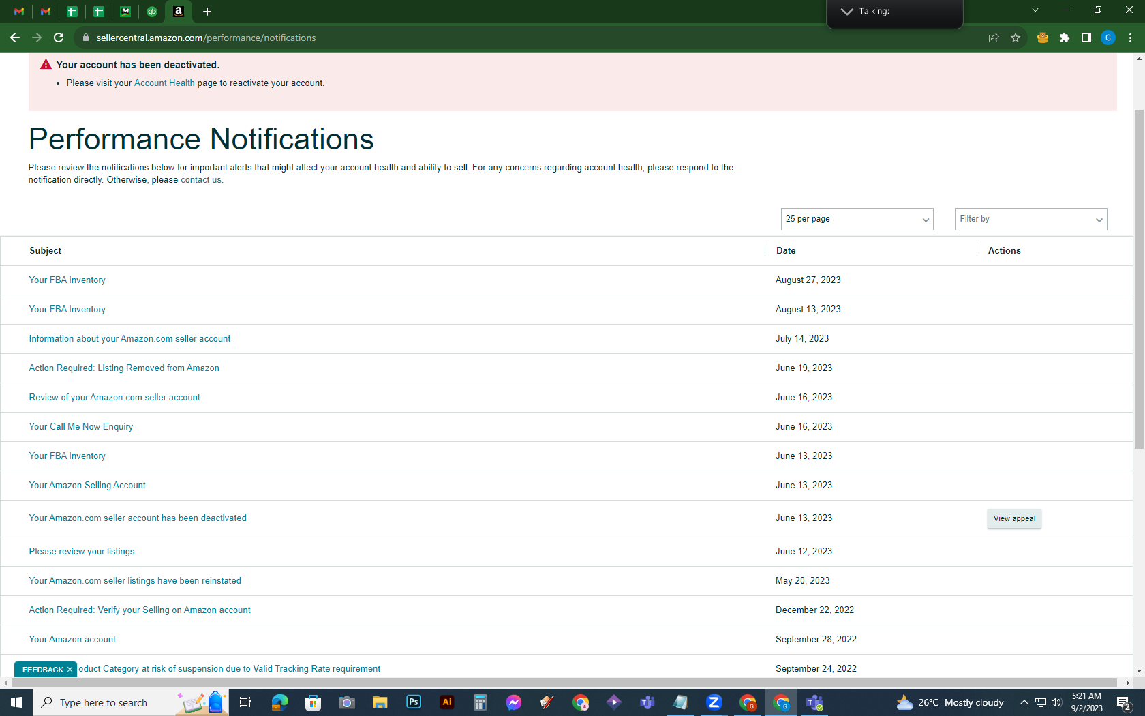Click the View appeal button
Screen dimensions: 1145x716
click(x=1014, y=519)
